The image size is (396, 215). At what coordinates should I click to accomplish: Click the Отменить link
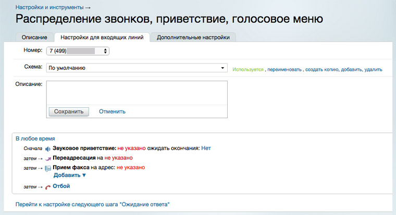pyautogui.click(x=112, y=111)
